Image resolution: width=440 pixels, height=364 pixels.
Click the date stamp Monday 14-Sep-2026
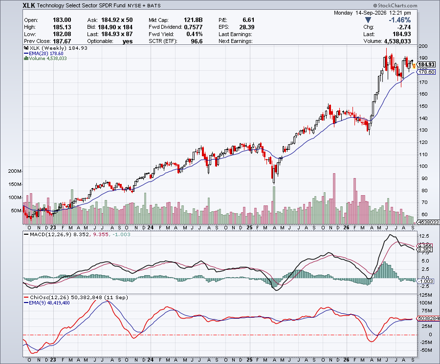click(360, 13)
